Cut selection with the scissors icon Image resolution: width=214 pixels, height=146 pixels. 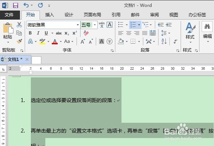pos(19,25)
